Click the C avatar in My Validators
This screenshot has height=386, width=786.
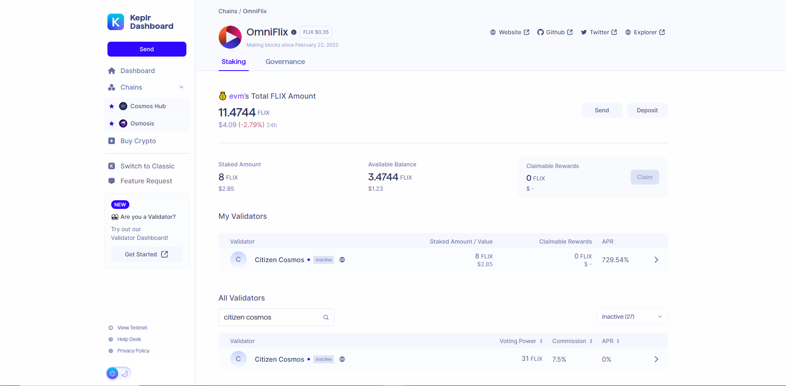(x=238, y=260)
